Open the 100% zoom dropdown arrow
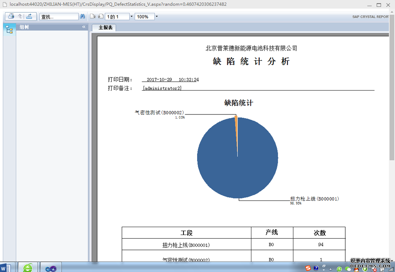The width and height of the screenshot is (395, 272). click(x=156, y=17)
